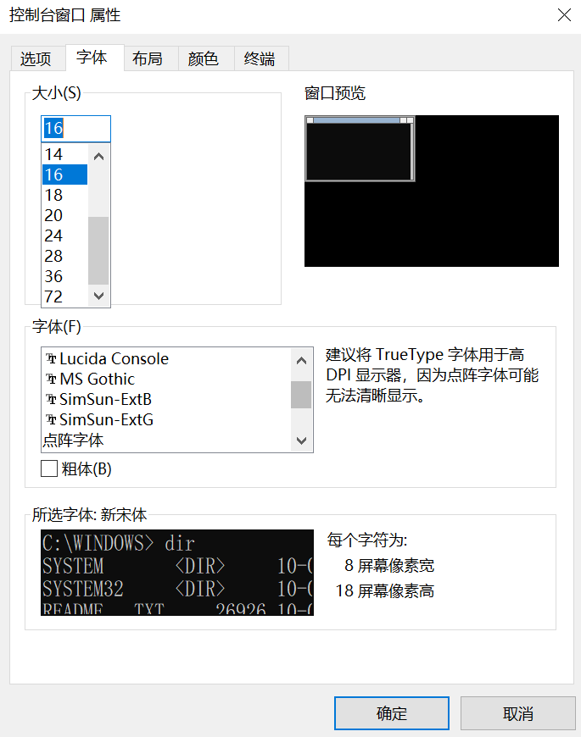The image size is (581, 737).
Task: Switch to the 选项 tab
Action: click(37, 58)
